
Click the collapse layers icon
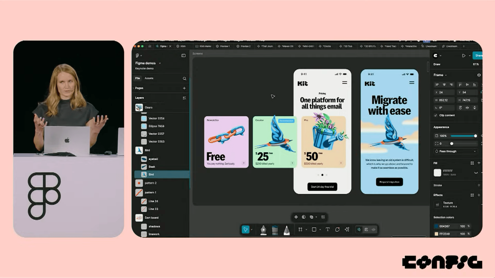coord(184,98)
